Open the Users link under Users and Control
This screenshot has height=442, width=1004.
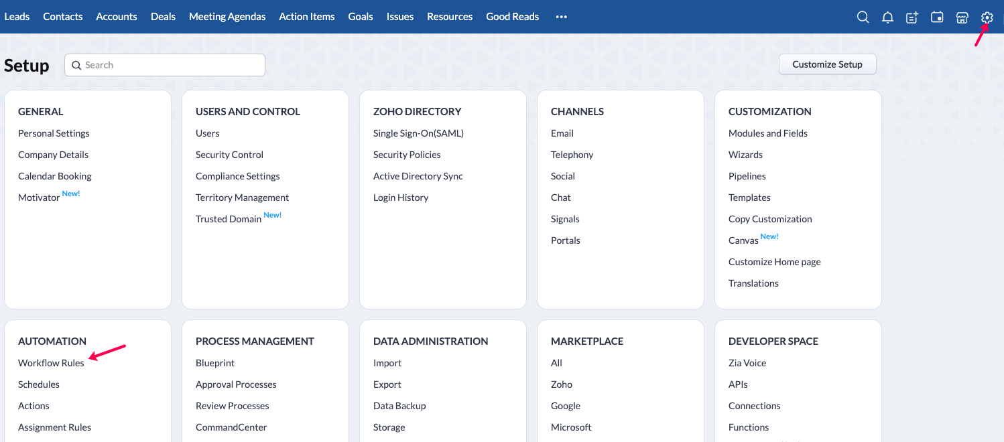[208, 133]
